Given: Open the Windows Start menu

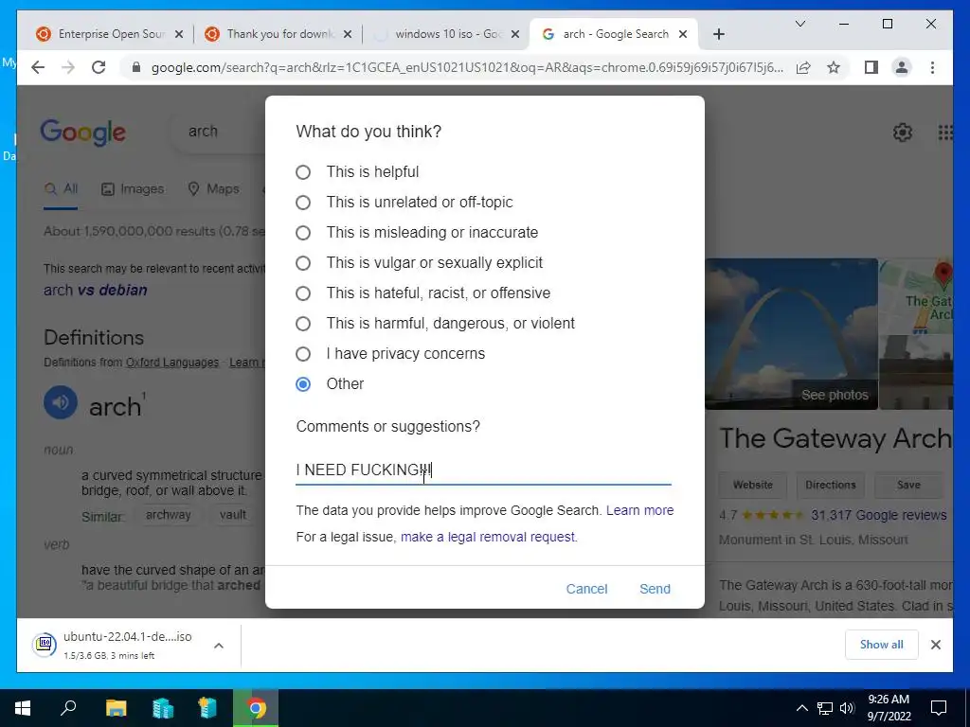Looking at the screenshot, I should (23, 708).
